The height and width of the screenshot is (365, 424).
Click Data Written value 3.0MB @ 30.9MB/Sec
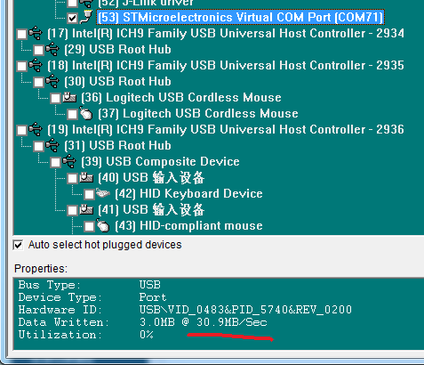(x=204, y=322)
